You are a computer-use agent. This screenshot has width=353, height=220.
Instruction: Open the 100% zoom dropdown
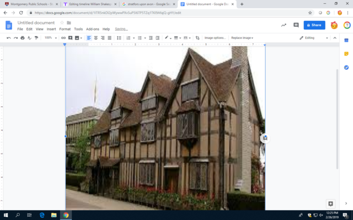point(50,38)
